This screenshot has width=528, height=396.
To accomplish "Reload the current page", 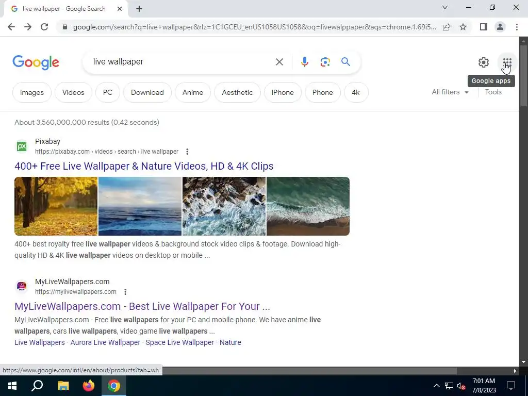I will tap(44, 27).
